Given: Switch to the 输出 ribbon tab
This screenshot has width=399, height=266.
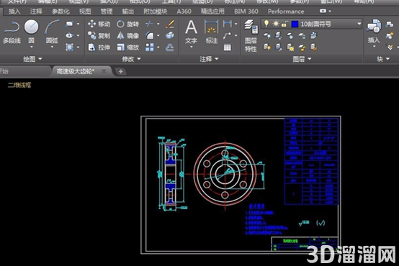Looking at the screenshot, I should 127,12.
